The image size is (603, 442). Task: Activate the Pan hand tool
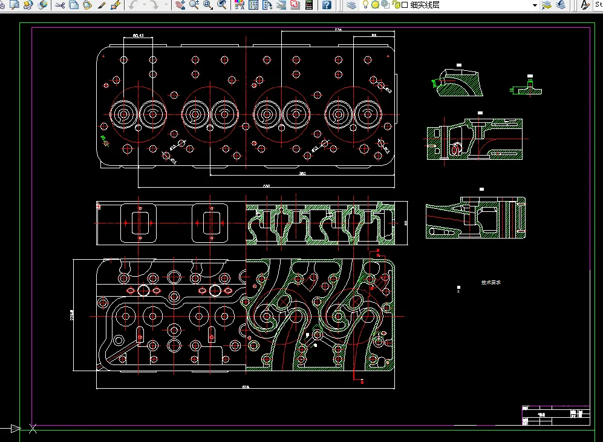[x=180, y=5]
